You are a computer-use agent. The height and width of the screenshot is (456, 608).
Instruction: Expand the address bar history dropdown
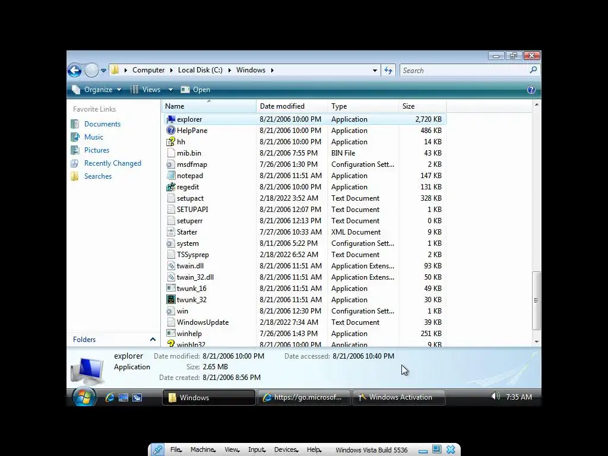[375, 70]
